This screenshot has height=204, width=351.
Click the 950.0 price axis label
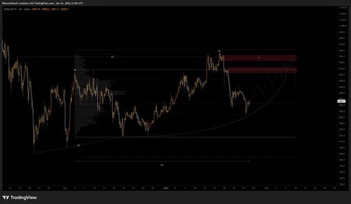point(342,57)
